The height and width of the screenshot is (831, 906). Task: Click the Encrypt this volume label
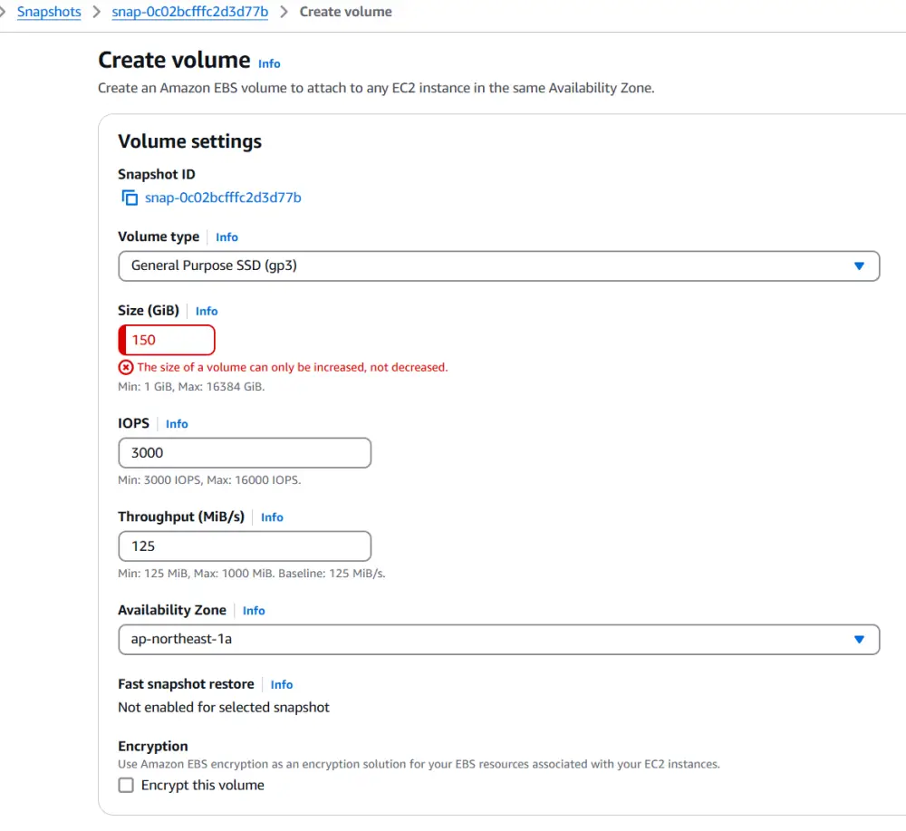pyautogui.click(x=203, y=786)
